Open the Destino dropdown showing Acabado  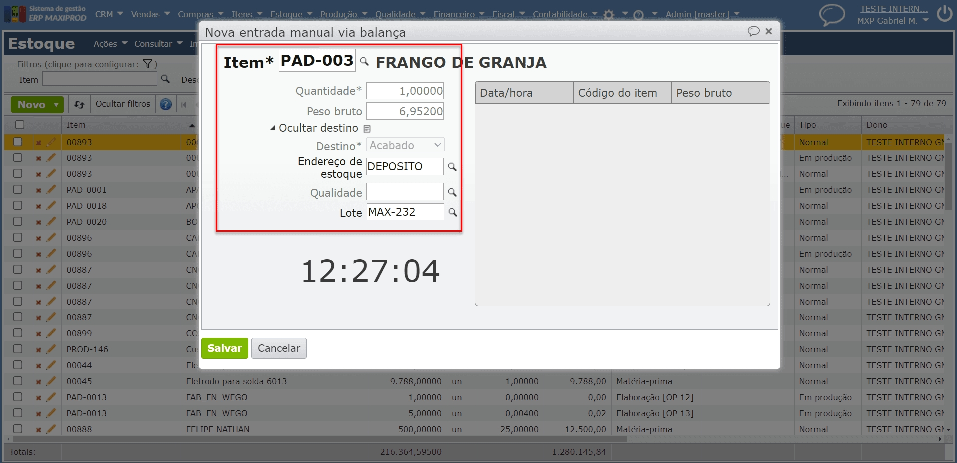pyautogui.click(x=405, y=145)
